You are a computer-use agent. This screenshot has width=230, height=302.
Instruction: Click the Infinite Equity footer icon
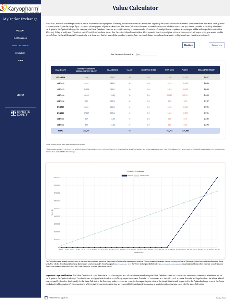46,298
